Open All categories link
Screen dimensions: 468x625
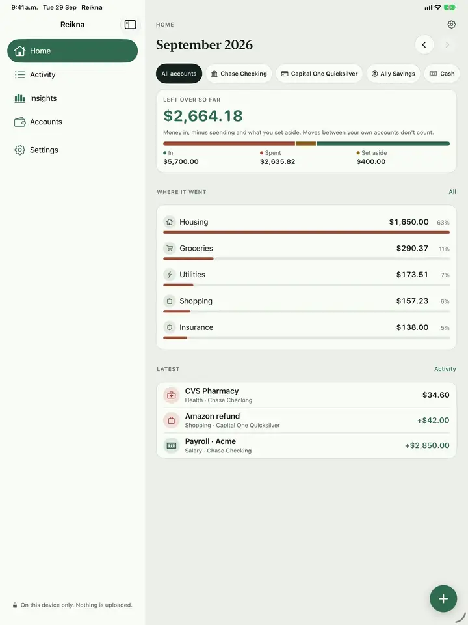(452, 192)
